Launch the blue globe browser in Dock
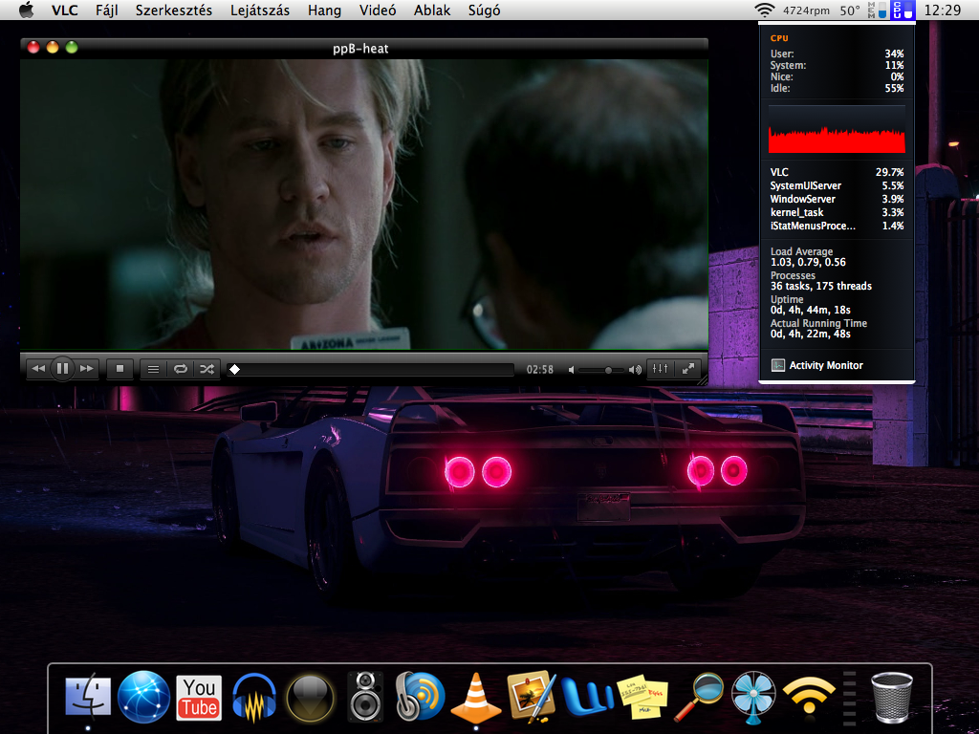979x734 pixels. coord(143,697)
